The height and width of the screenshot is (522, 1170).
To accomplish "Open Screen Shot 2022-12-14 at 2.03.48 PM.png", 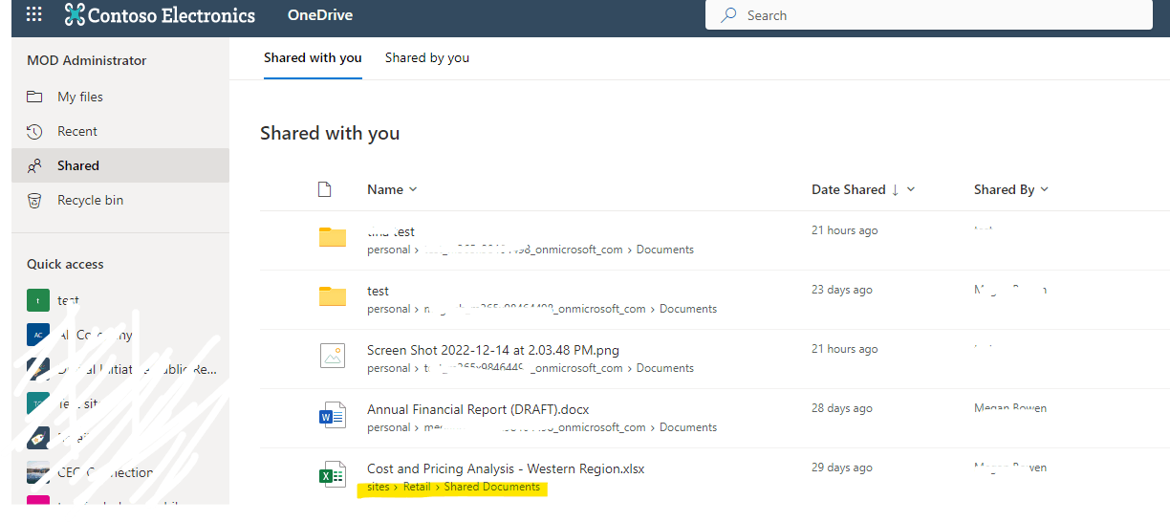I will pyautogui.click(x=493, y=350).
